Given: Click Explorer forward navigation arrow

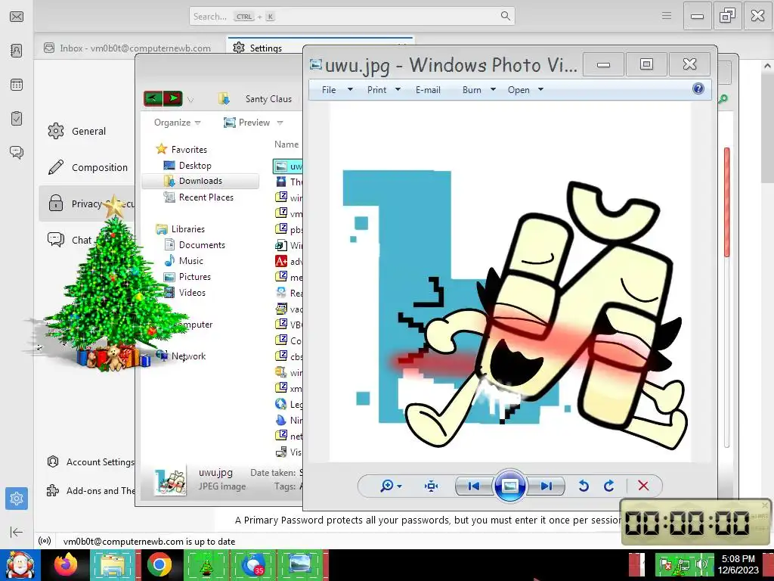Looking at the screenshot, I should [x=173, y=98].
